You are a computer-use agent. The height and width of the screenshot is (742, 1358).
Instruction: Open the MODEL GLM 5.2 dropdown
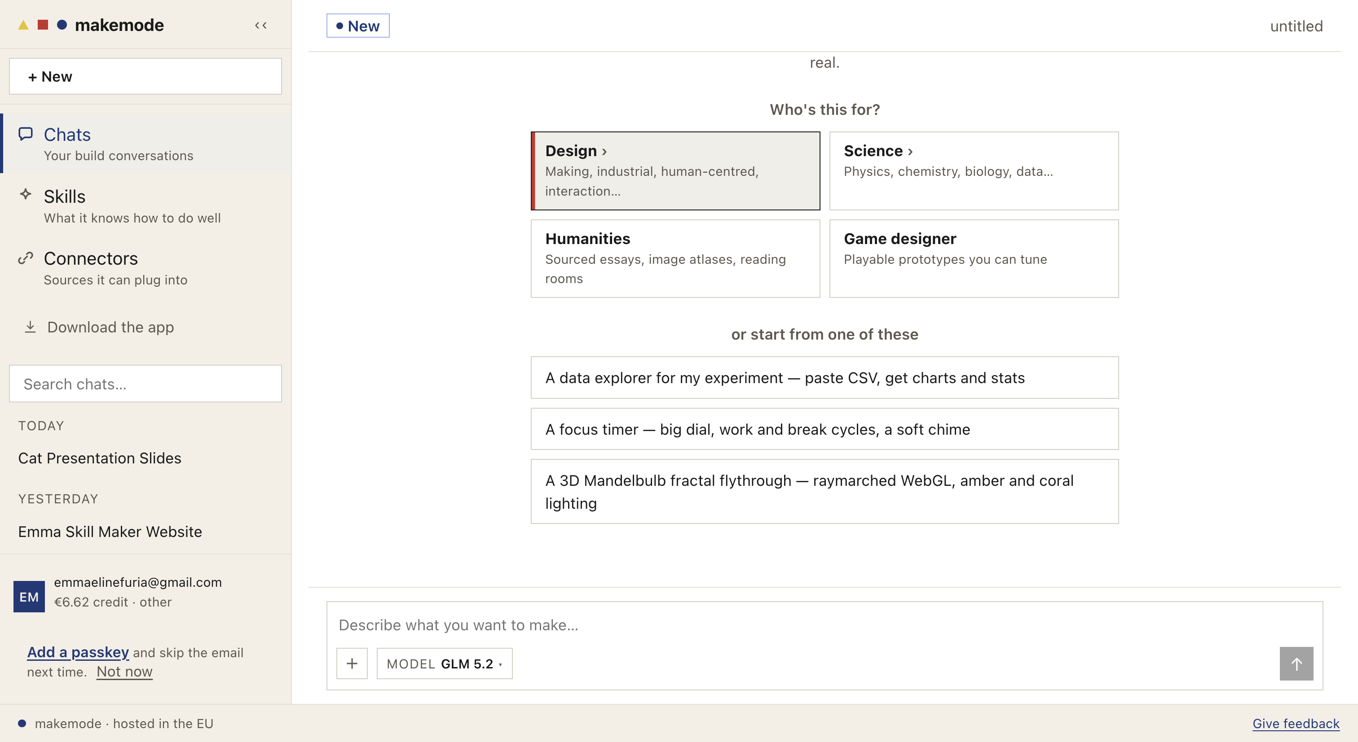445,663
